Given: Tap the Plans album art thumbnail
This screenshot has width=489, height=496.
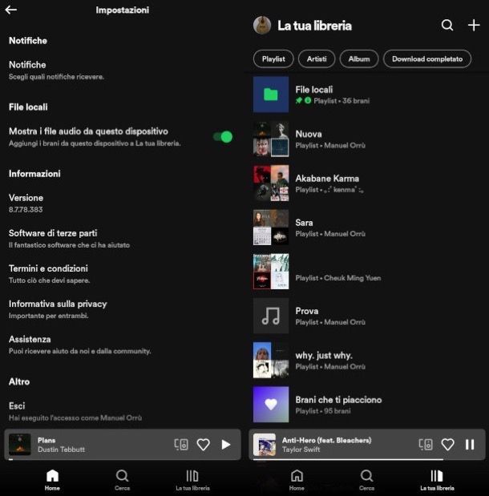Looking at the screenshot, I should pyautogui.click(x=19, y=445).
